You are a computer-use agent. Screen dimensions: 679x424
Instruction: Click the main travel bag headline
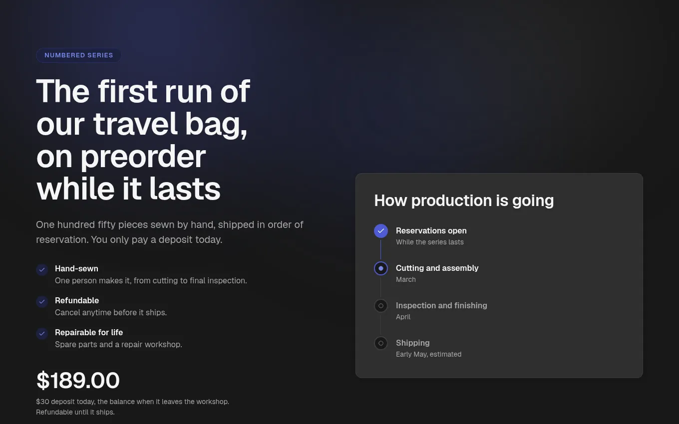(143, 140)
